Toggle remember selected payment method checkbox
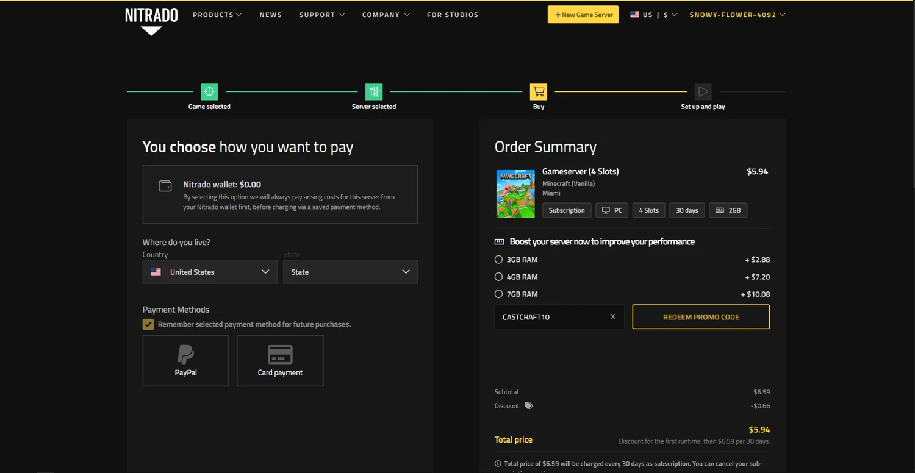915x473 pixels. click(x=148, y=324)
